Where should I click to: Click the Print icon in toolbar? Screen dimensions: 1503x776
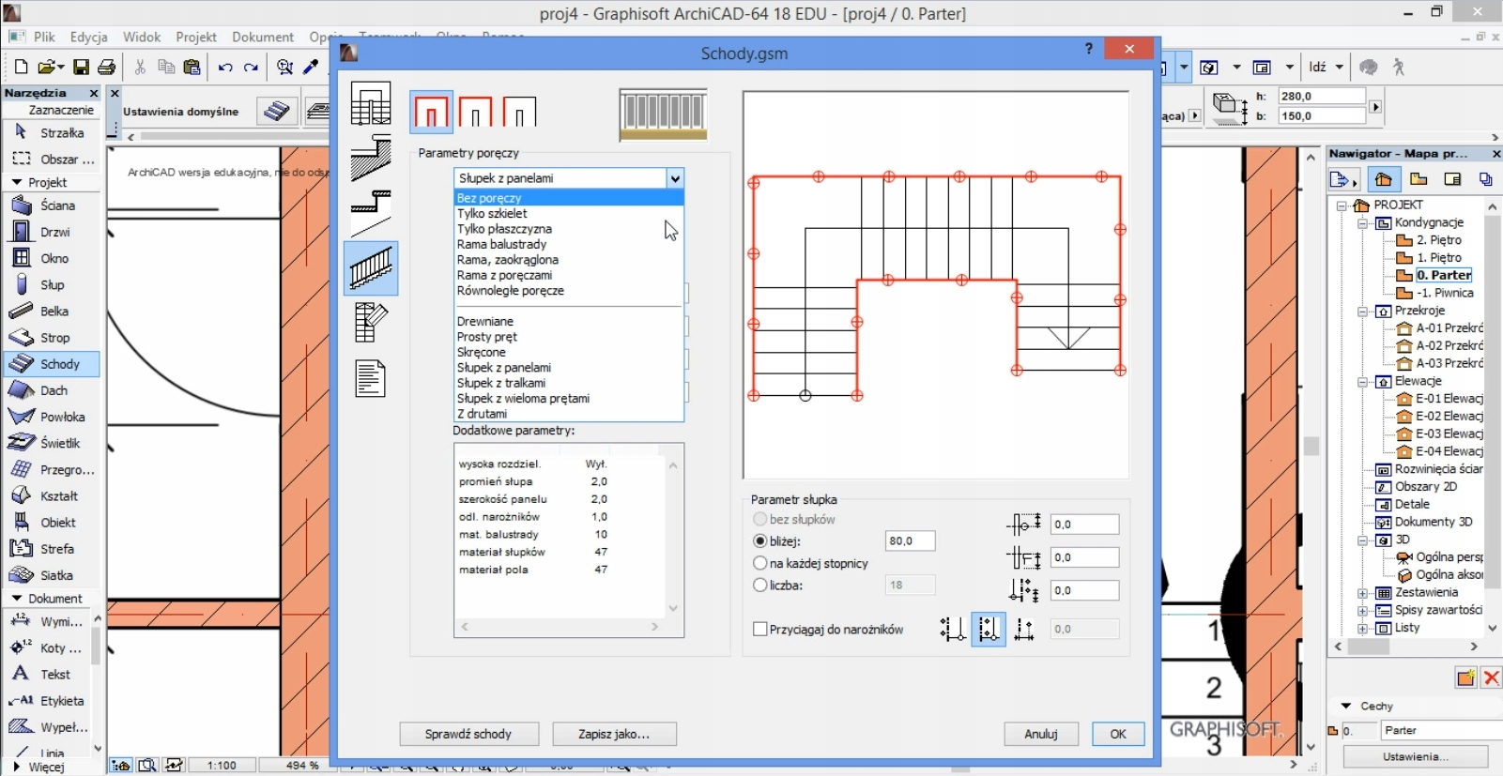[x=106, y=67]
